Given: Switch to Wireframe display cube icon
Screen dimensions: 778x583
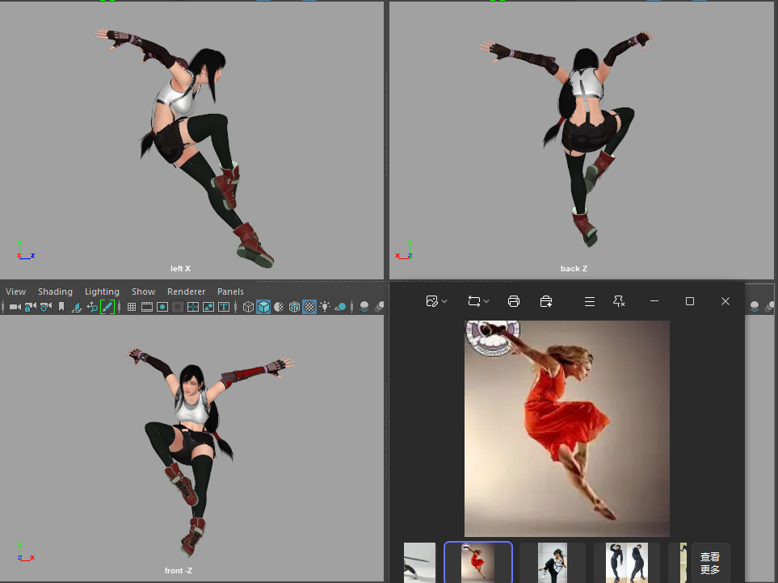Looking at the screenshot, I should 248,307.
